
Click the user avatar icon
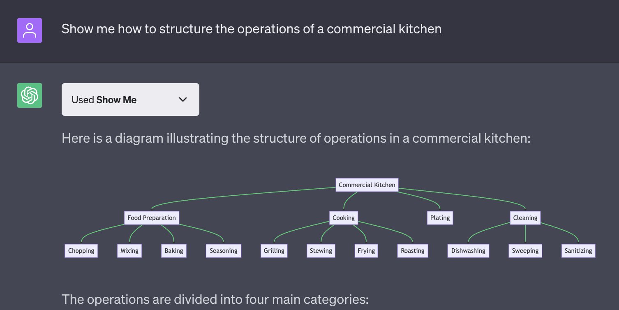pyautogui.click(x=30, y=30)
